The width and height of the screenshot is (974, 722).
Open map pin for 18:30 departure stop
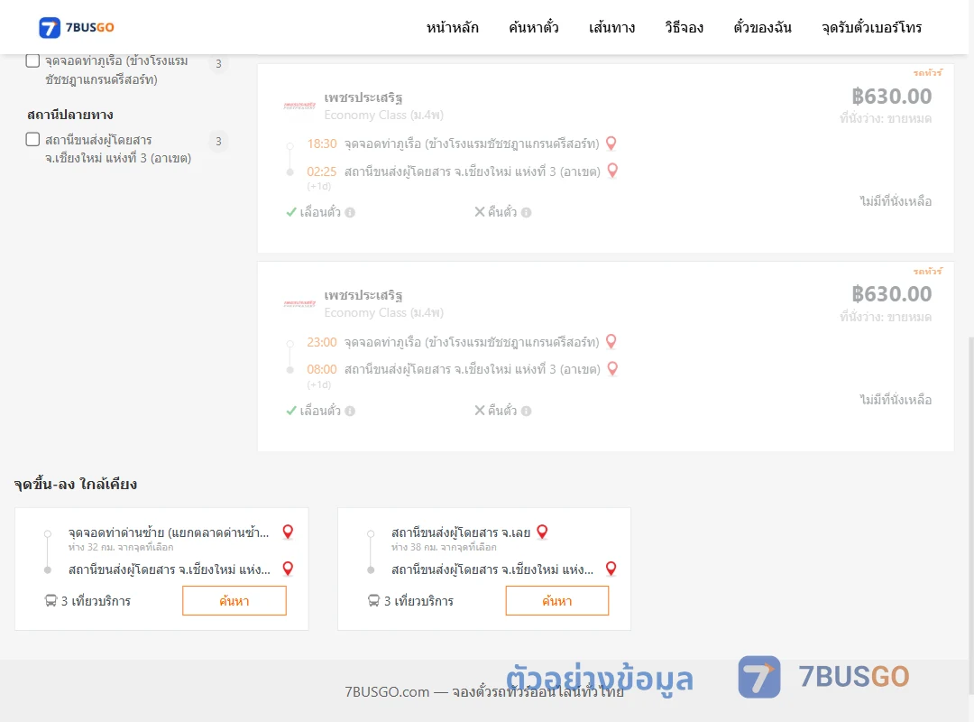click(611, 143)
